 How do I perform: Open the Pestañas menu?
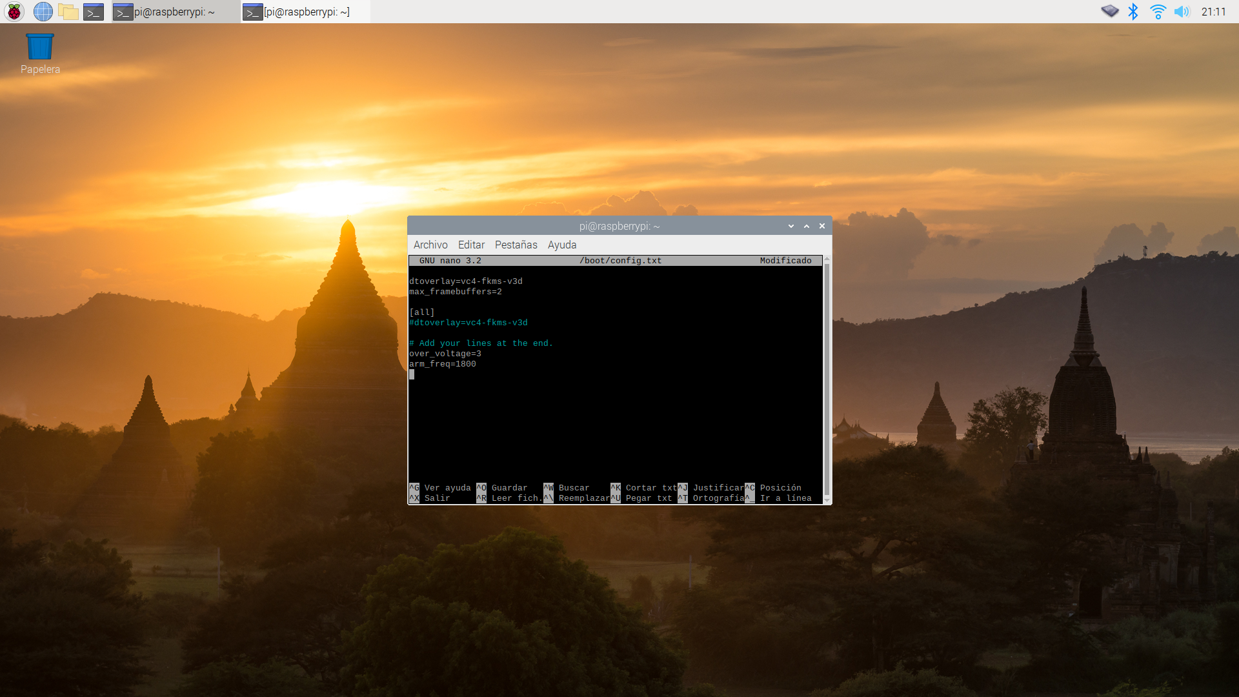coord(516,245)
